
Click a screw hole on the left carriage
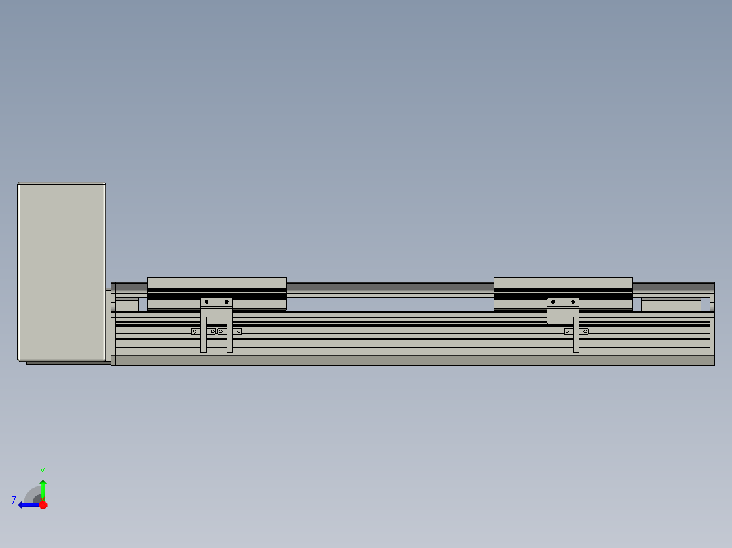[206, 302]
